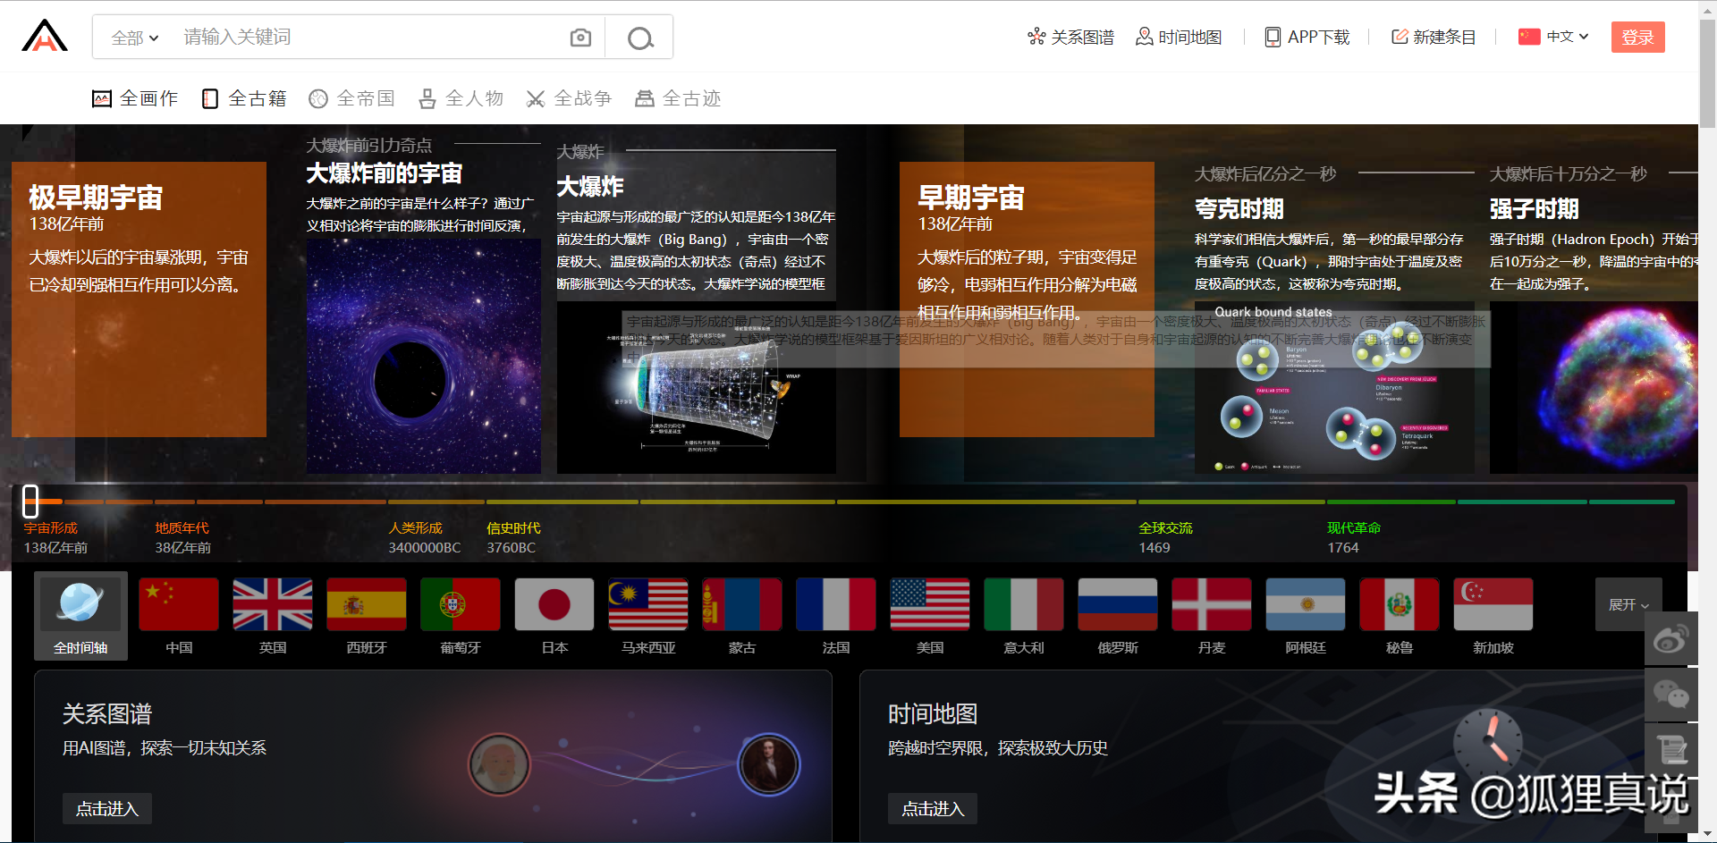Click the search magnifier icon
Image resolution: width=1717 pixels, height=843 pixels.
pyautogui.click(x=639, y=38)
